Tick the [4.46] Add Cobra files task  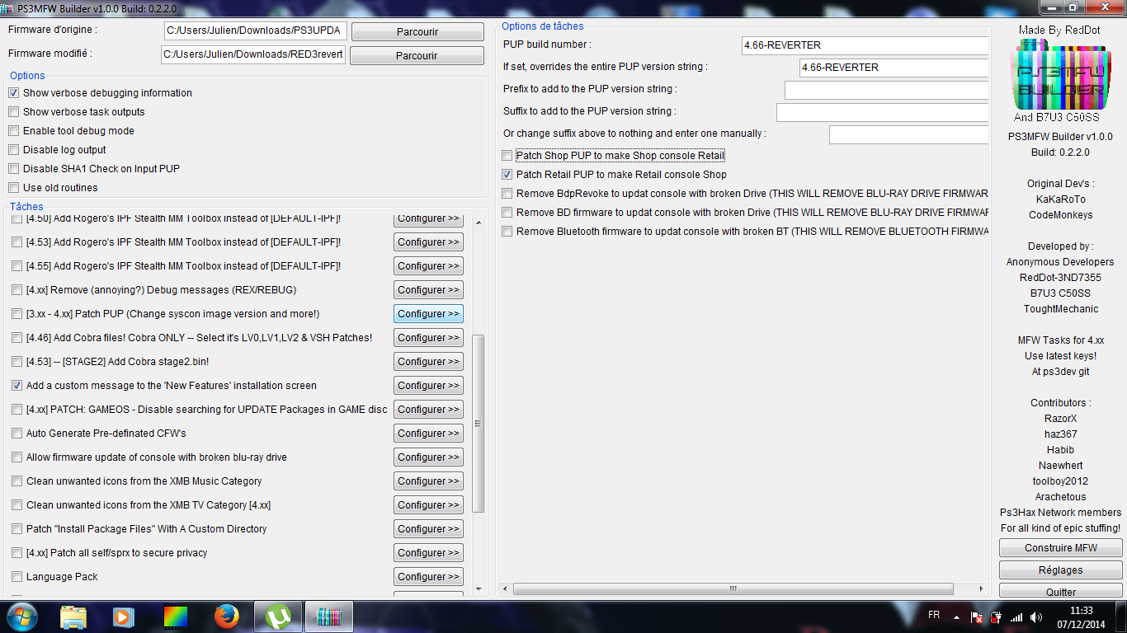tap(17, 338)
